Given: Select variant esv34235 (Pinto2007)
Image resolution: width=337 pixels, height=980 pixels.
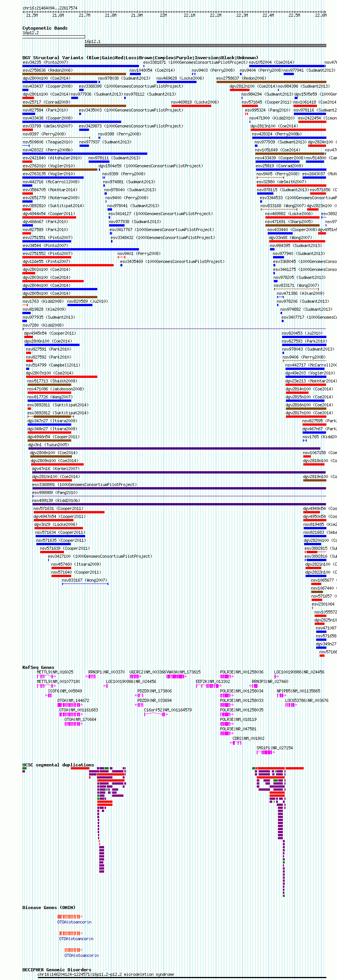Looking at the screenshot, I should pos(45,62).
